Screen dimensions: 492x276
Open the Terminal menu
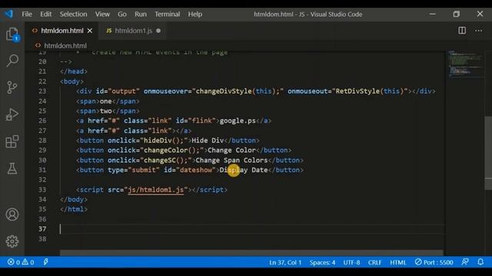168,14
